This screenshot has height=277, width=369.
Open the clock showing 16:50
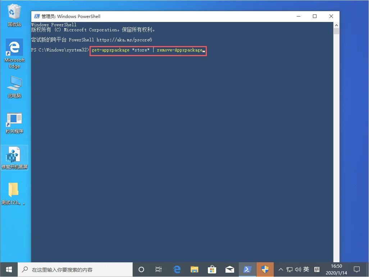pyautogui.click(x=336, y=269)
